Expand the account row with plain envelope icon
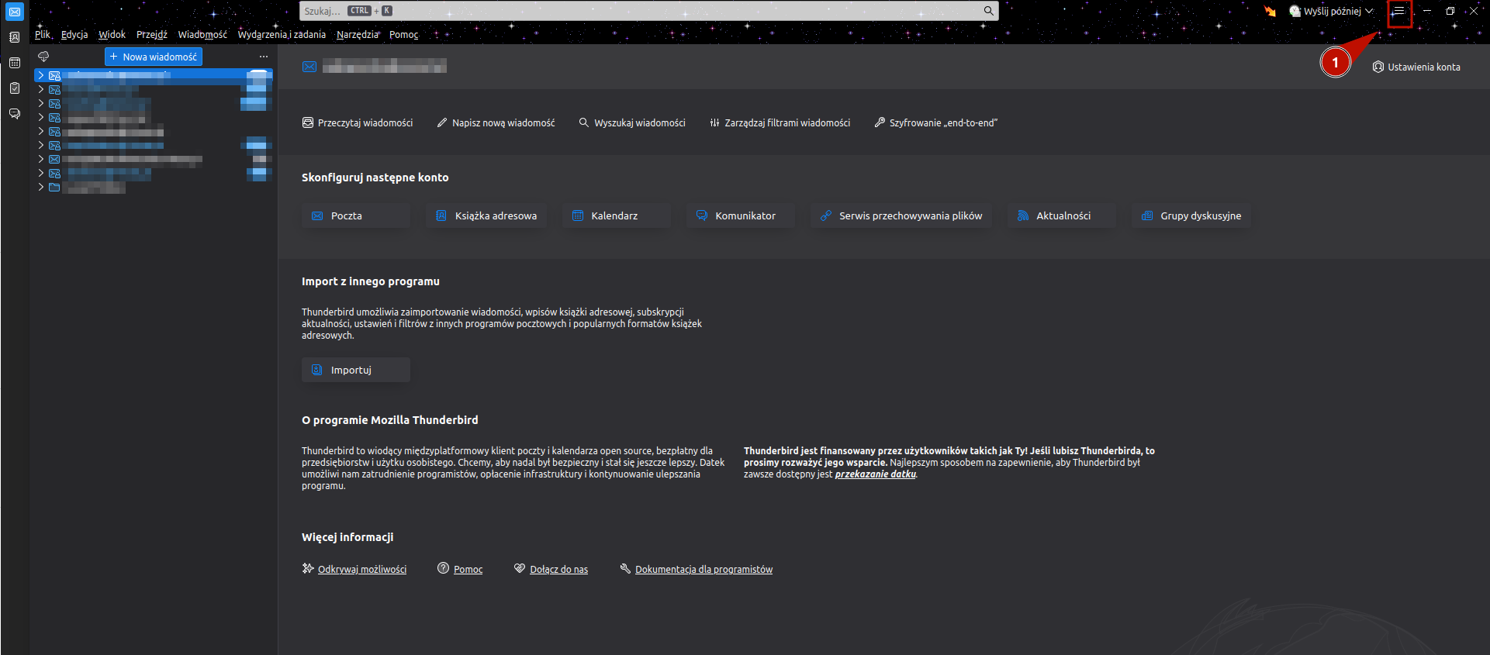The width and height of the screenshot is (1490, 655). 40,160
